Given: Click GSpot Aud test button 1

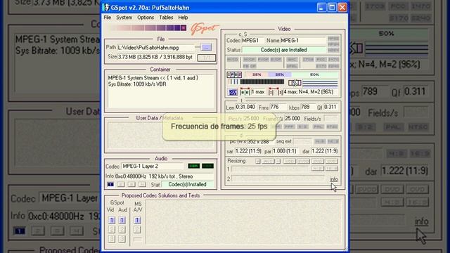Looking at the screenshot, I should (122, 220).
